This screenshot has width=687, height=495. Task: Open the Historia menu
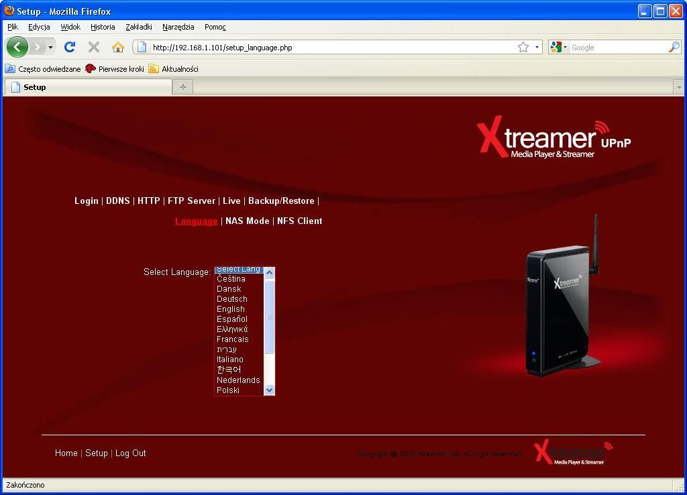[103, 27]
